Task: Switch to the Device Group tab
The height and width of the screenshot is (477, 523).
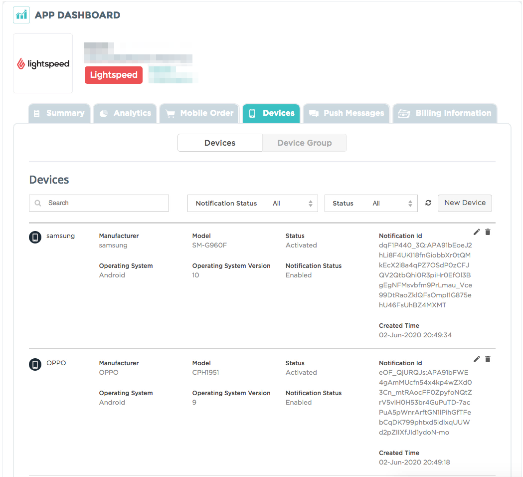Action: [304, 143]
